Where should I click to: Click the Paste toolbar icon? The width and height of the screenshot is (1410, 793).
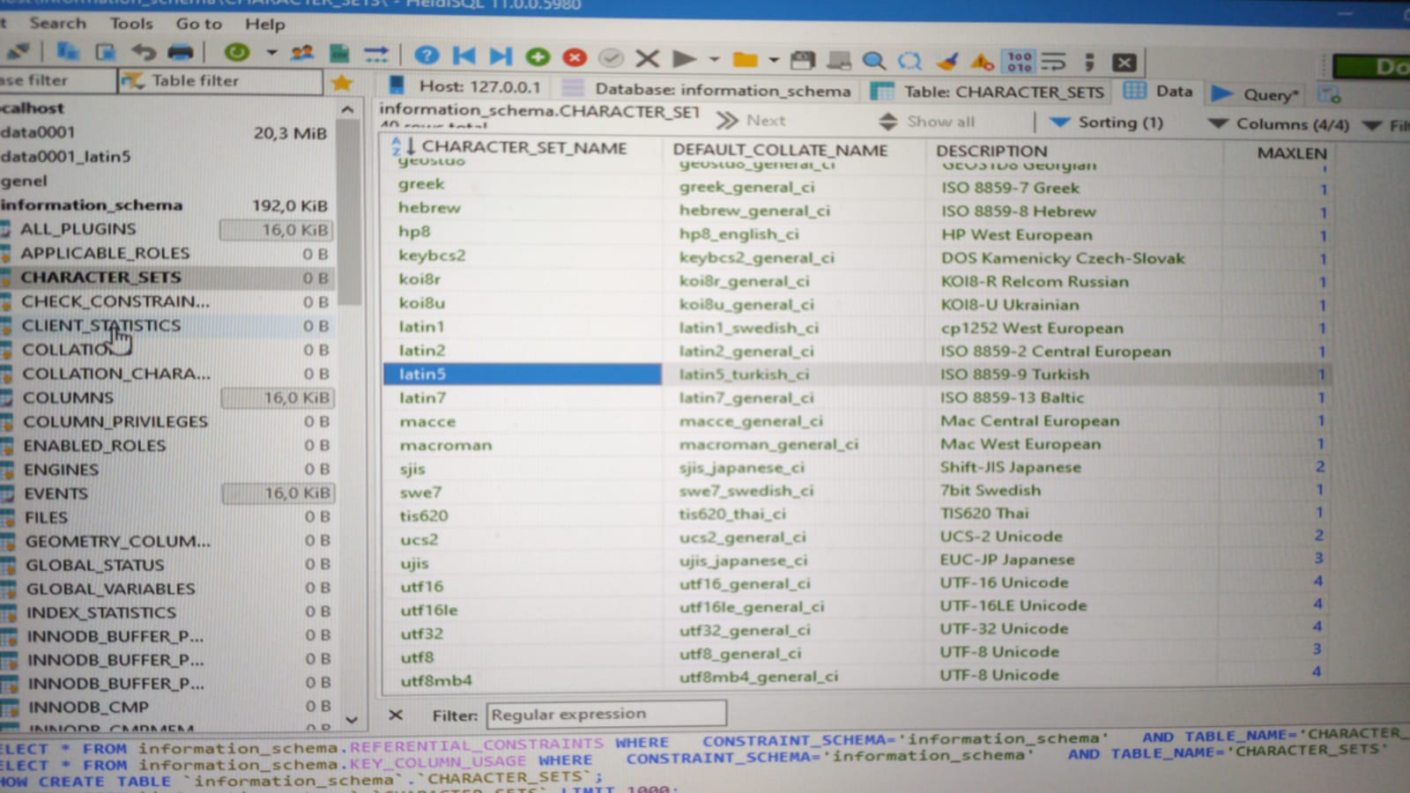click(105, 52)
